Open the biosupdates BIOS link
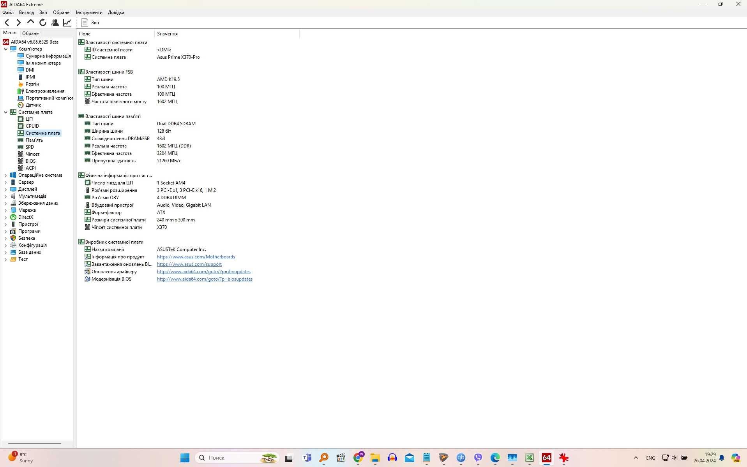This screenshot has height=467, width=747. pos(205,279)
